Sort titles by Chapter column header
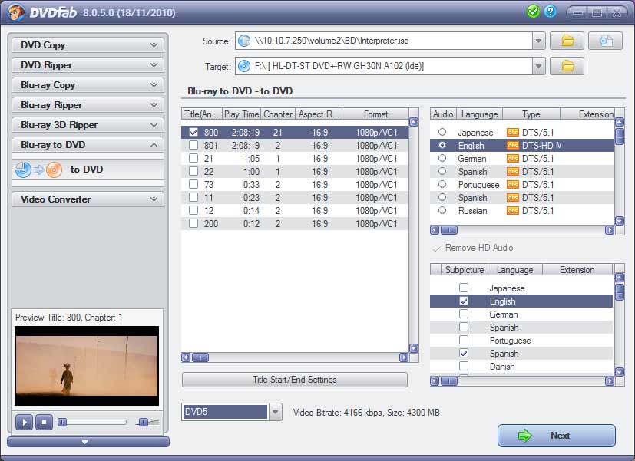The width and height of the screenshot is (635, 461). pos(278,114)
